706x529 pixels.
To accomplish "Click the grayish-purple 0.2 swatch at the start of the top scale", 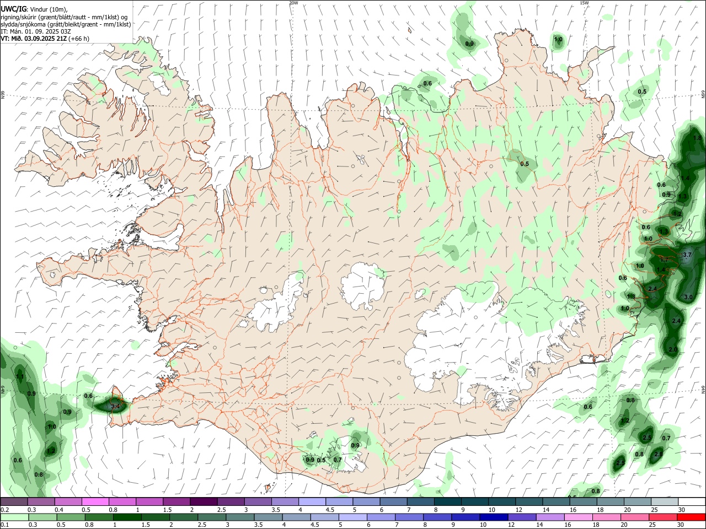I will click(14, 502).
